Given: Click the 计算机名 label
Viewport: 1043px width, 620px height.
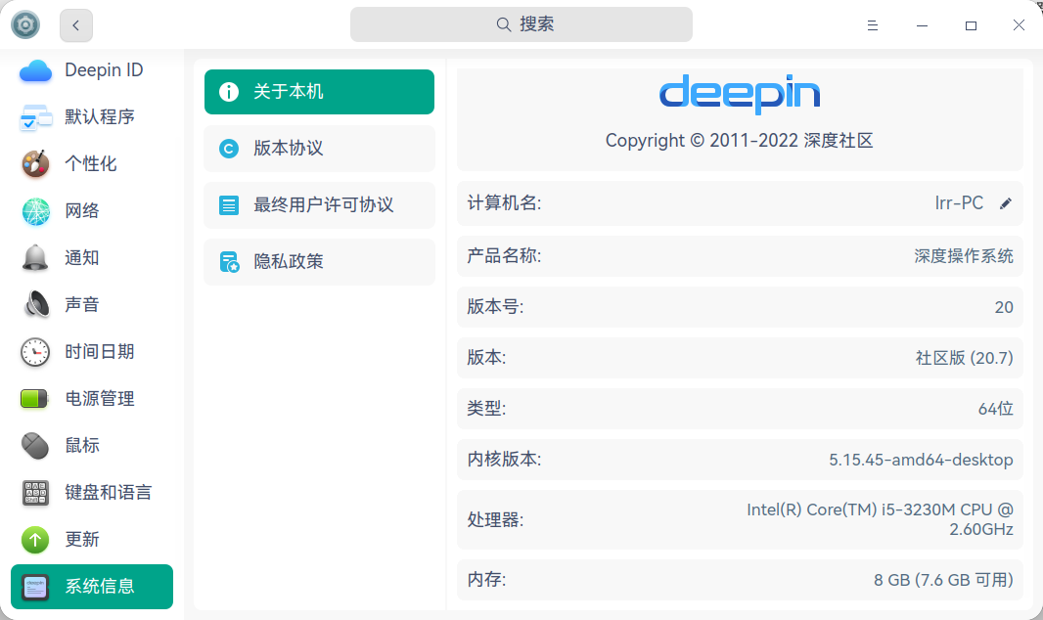Looking at the screenshot, I should pos(504,203).
